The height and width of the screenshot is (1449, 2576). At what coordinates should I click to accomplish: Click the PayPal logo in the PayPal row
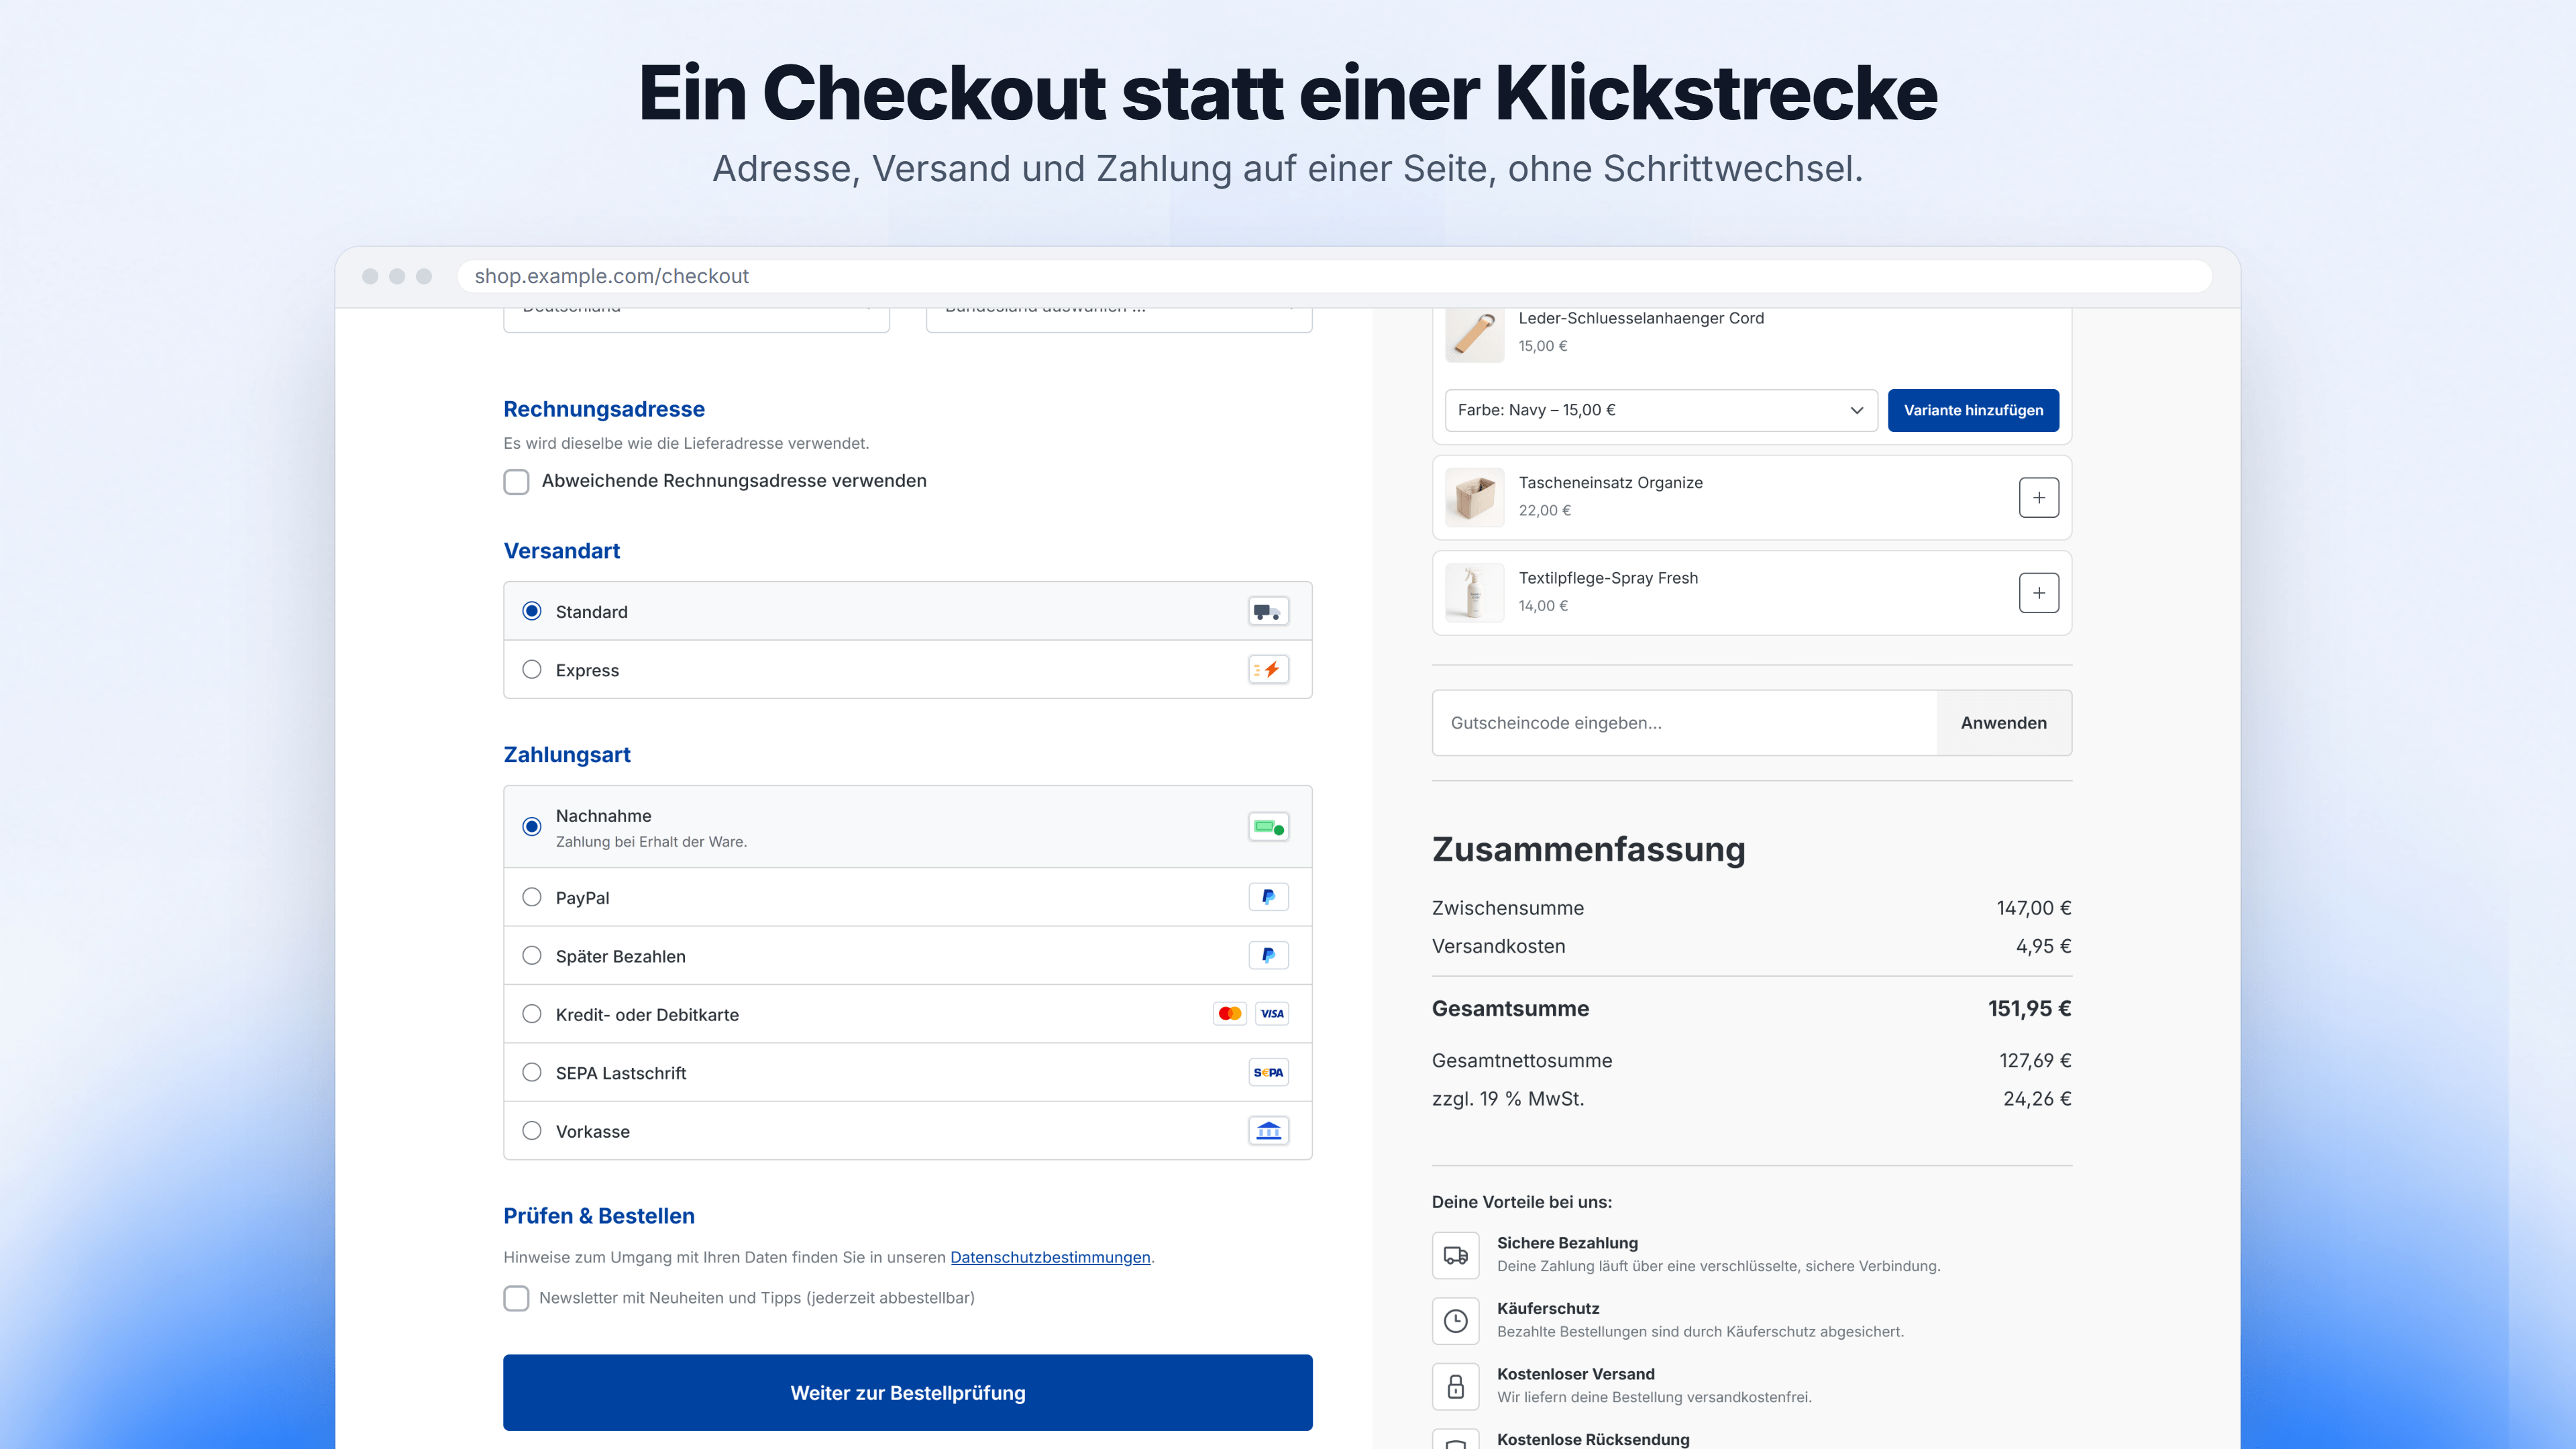point(1268,897)
